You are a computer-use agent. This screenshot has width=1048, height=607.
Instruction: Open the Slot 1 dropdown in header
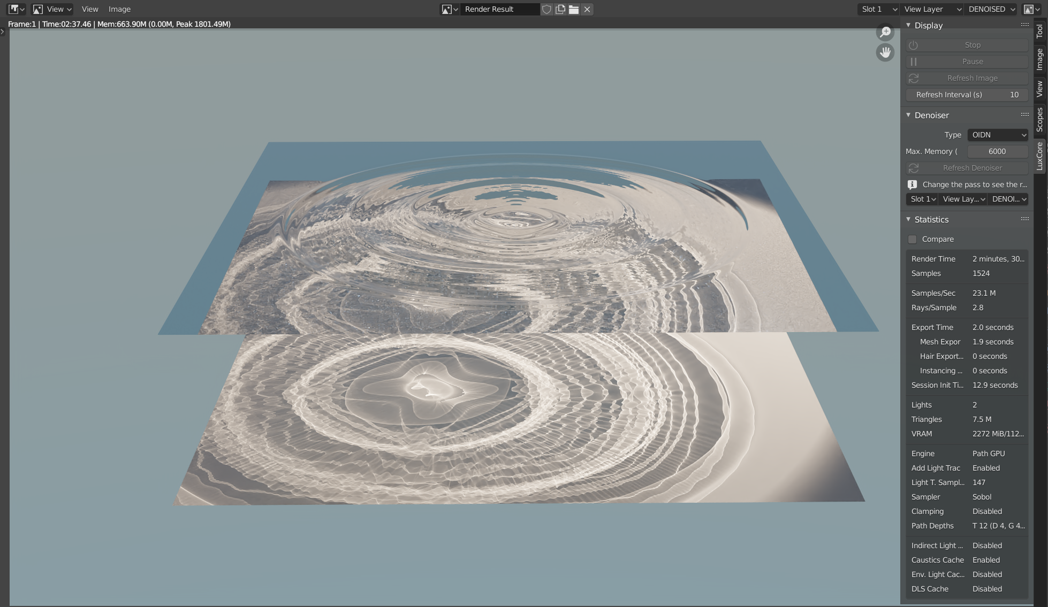[x=878, y=9]
